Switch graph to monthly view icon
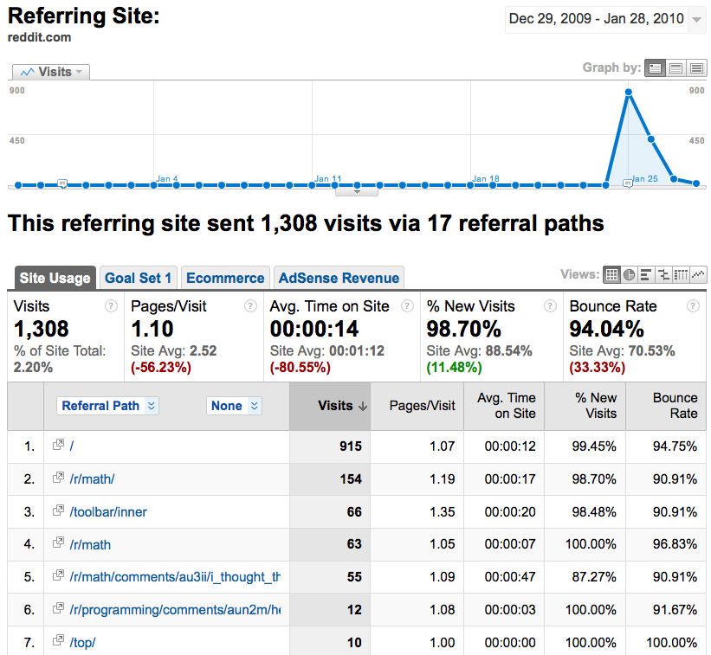Image resolution: width=711 pixels, height=655 pixels. [x=696, y=68]
